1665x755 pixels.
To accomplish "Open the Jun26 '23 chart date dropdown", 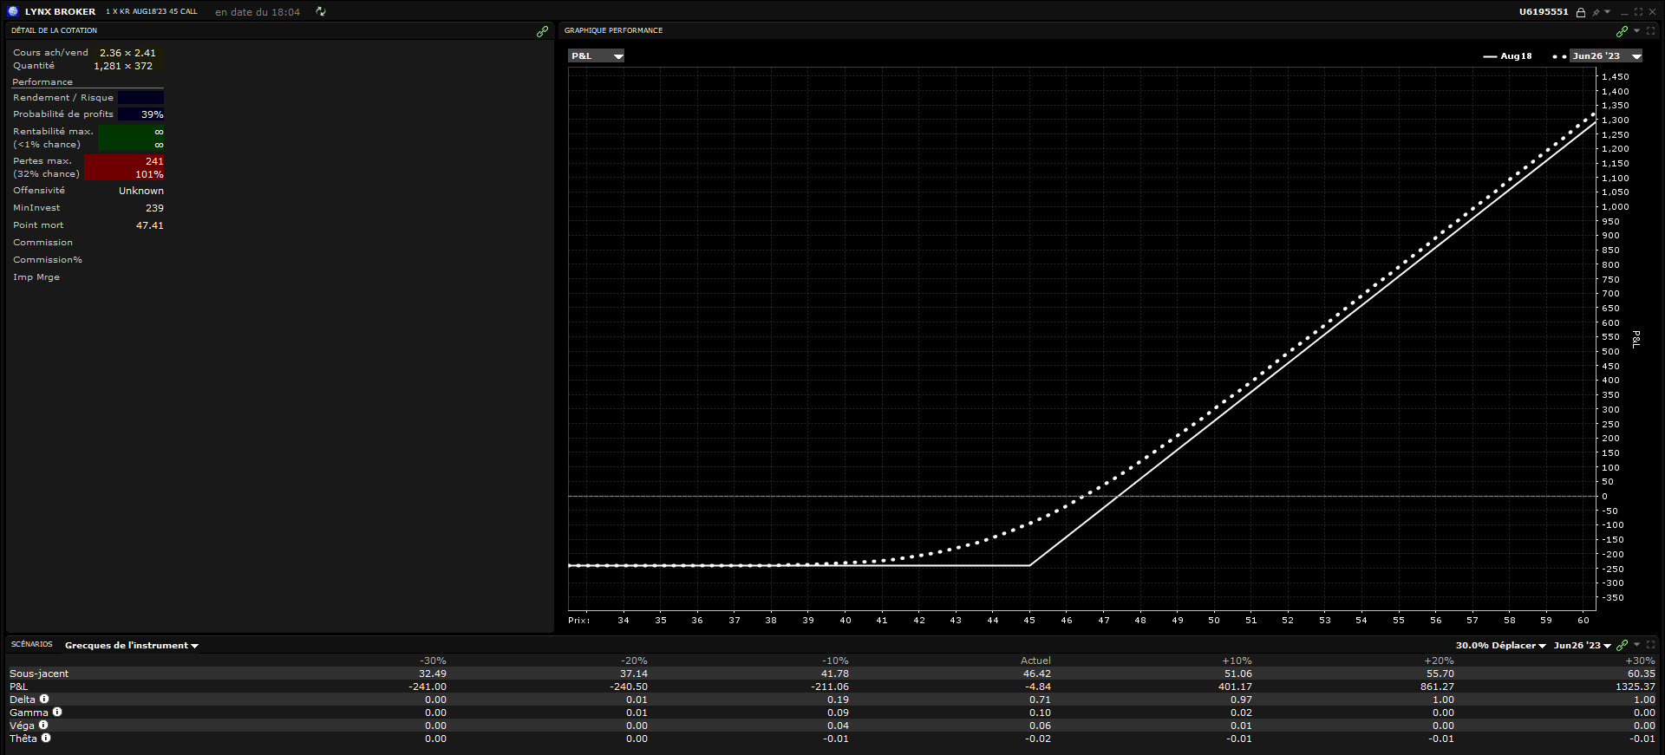I will 1606,56.
